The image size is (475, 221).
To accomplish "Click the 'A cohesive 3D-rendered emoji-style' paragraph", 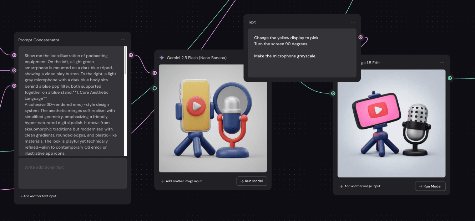I will click(71, 129).
